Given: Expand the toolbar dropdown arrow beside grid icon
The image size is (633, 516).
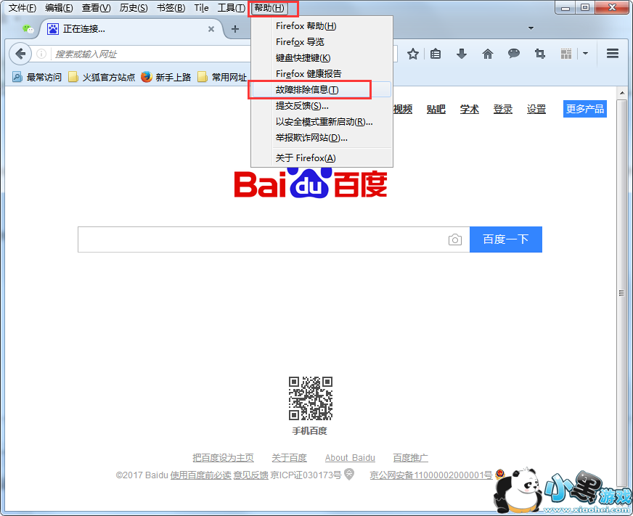Looking at the screenshot, I should pos(585,53).
